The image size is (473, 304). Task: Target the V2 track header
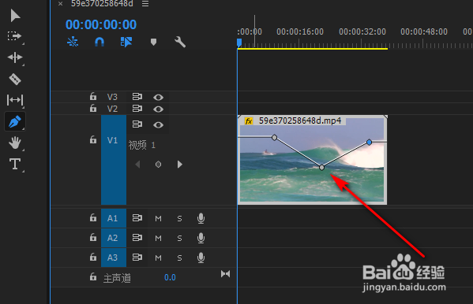tap(112, 109)
